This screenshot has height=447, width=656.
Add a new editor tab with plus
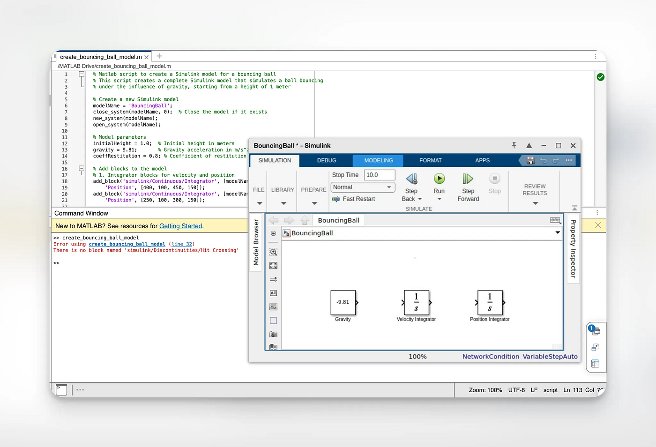coord(159,56)
